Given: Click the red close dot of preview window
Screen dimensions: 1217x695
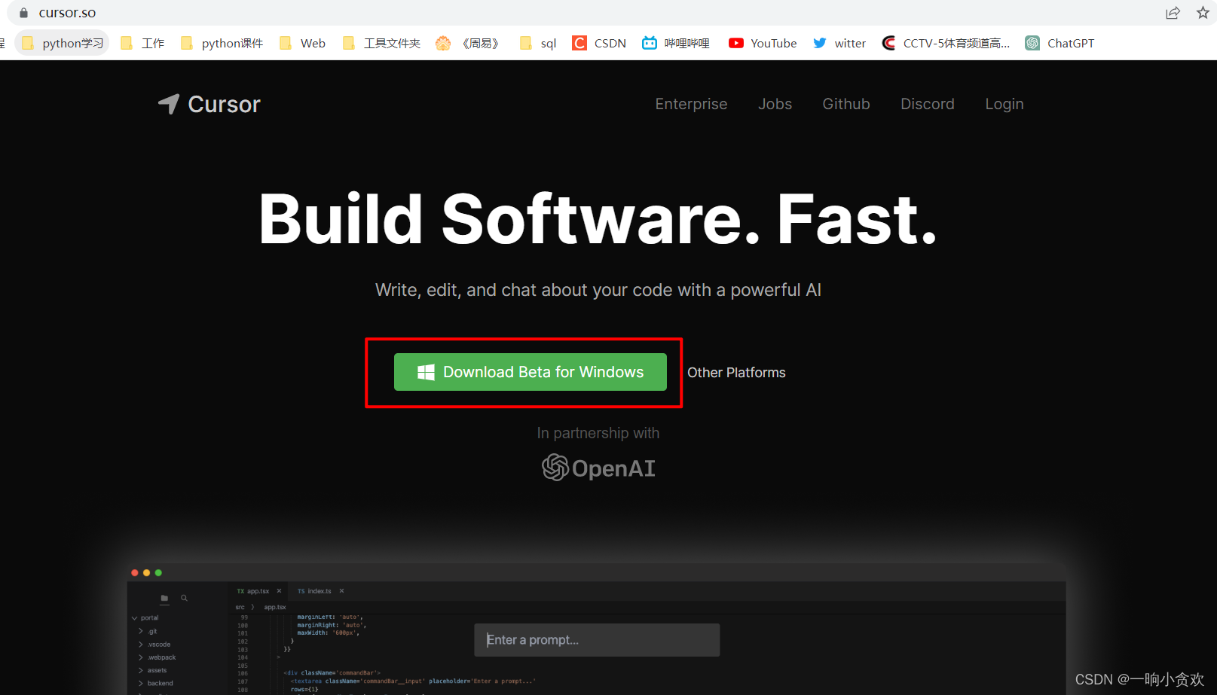Looking at the screenshot, I should point(135,573).
